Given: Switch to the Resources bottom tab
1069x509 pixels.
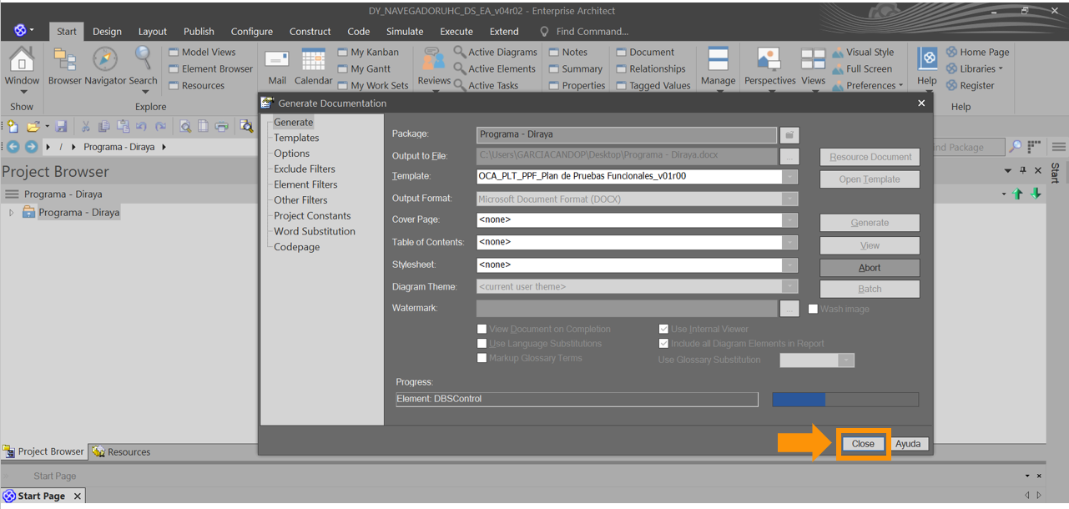Looking at the screenshot, I should [122, 452].
